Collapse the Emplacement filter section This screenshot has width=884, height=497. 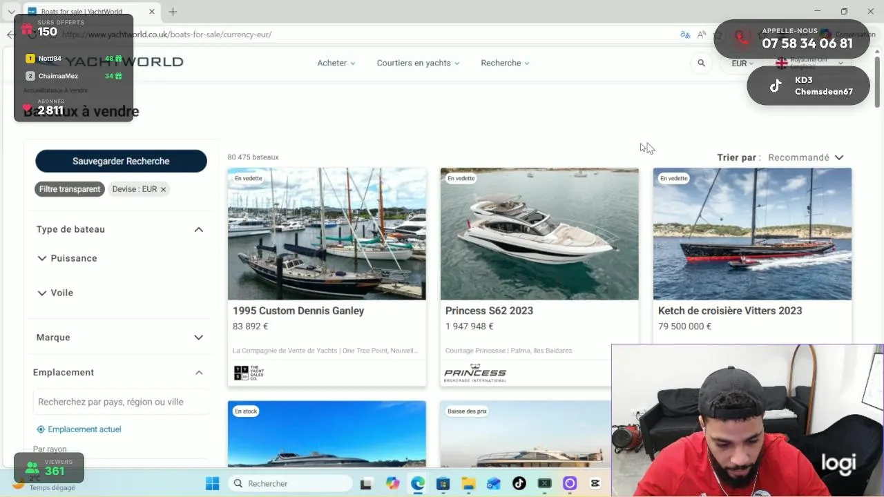(198, 373)
